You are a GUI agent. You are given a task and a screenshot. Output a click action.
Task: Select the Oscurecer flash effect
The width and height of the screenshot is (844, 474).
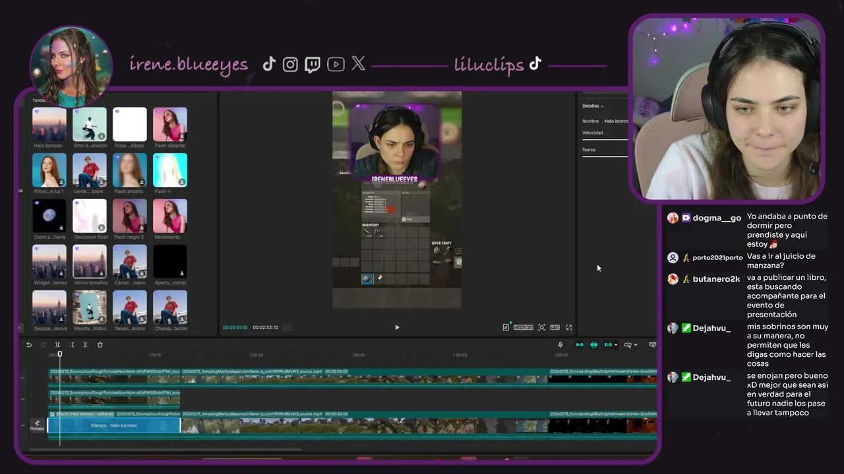pos(90,216)
